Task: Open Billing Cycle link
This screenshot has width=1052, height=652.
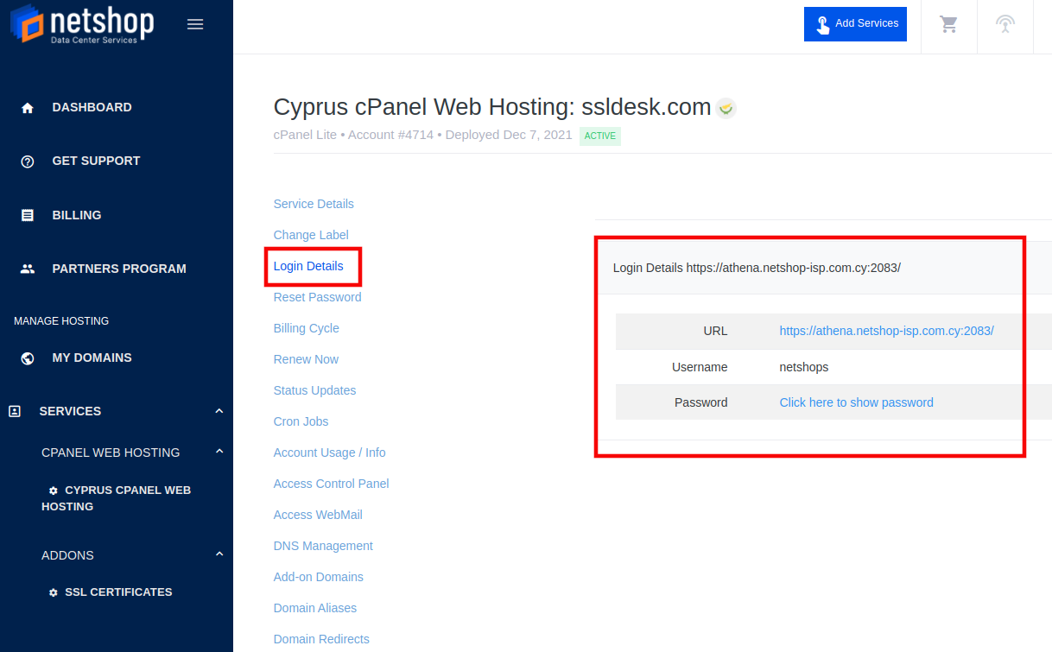Action: [306, 328]
